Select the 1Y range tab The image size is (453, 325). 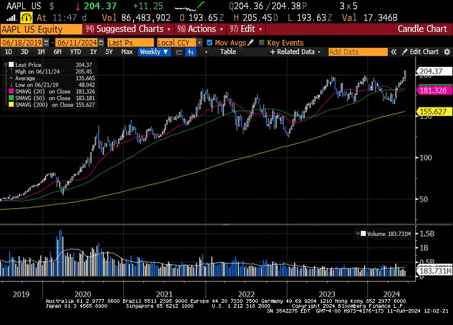93,52
